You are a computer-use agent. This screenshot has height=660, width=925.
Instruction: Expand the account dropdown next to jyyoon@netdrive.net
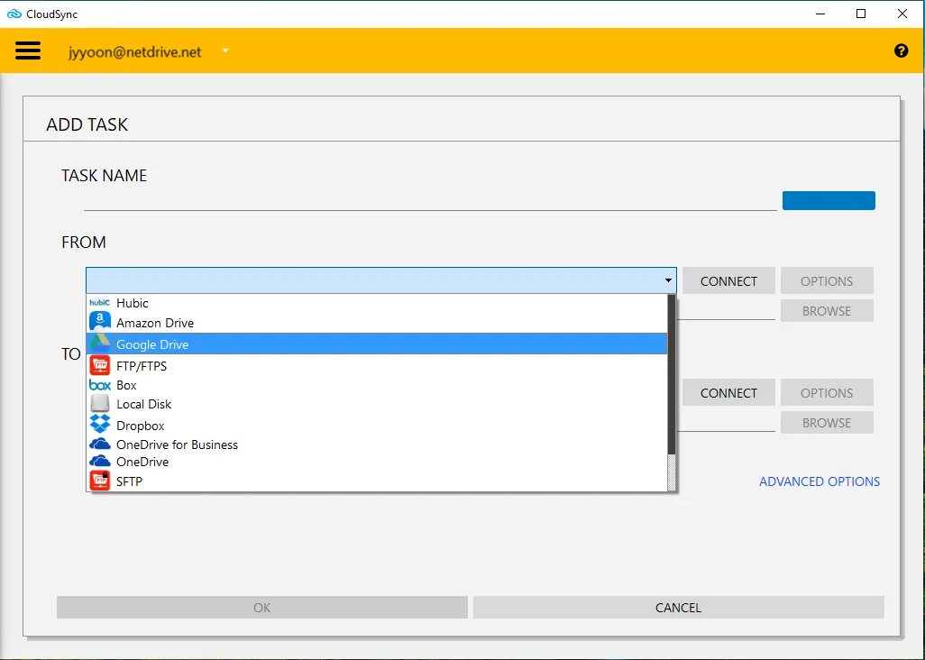225,50
